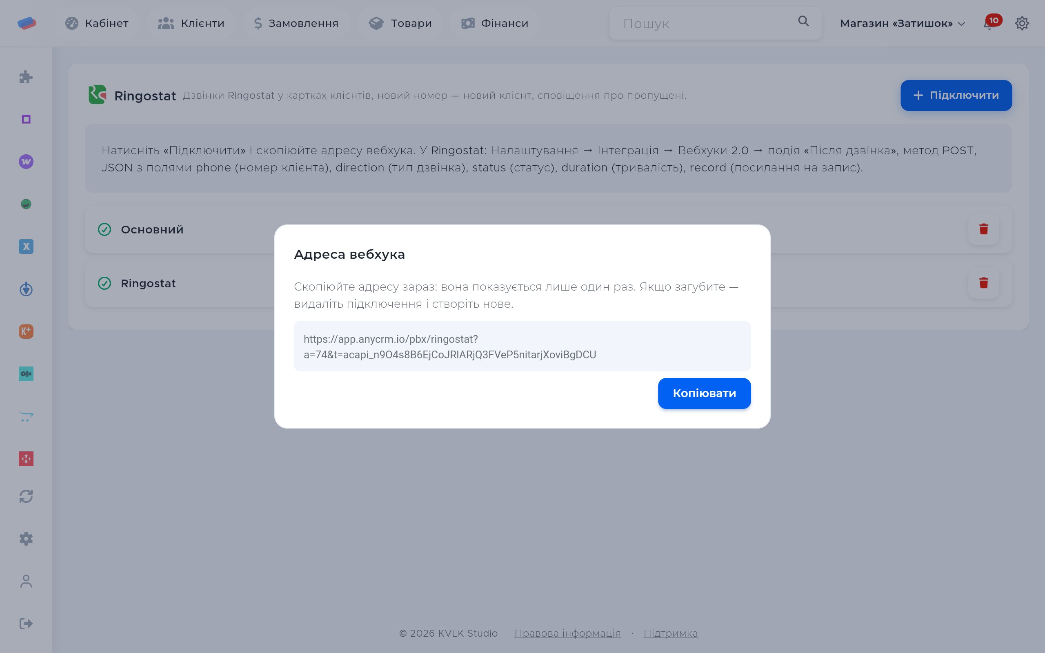Open the Кабінет menu item
Screen dimensions: 1045x653
pos(97,23)
